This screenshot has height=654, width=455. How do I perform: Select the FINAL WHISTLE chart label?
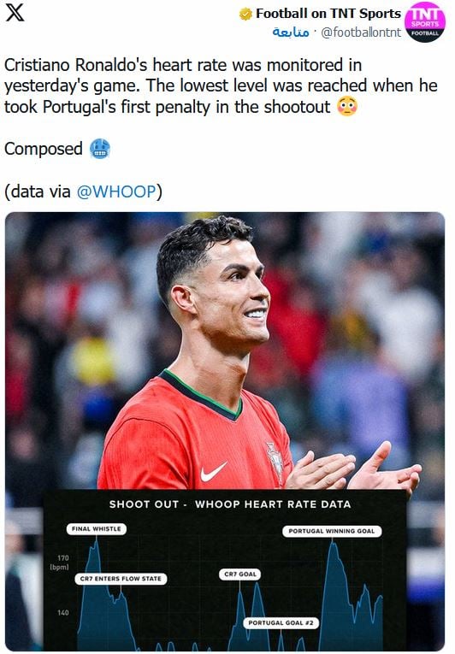(x=97, y=529)
